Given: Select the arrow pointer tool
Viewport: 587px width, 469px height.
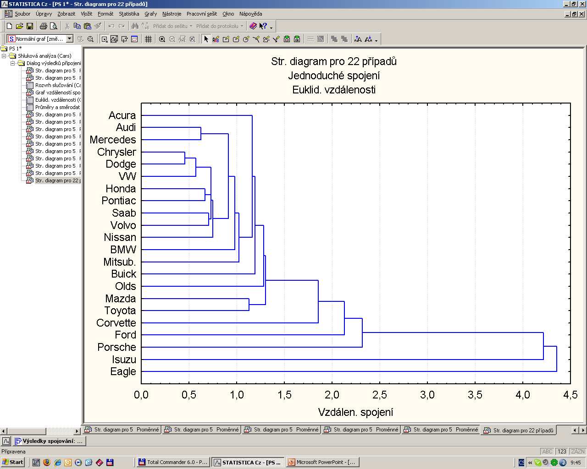Looking at the screenshot, I should [206, 39].
